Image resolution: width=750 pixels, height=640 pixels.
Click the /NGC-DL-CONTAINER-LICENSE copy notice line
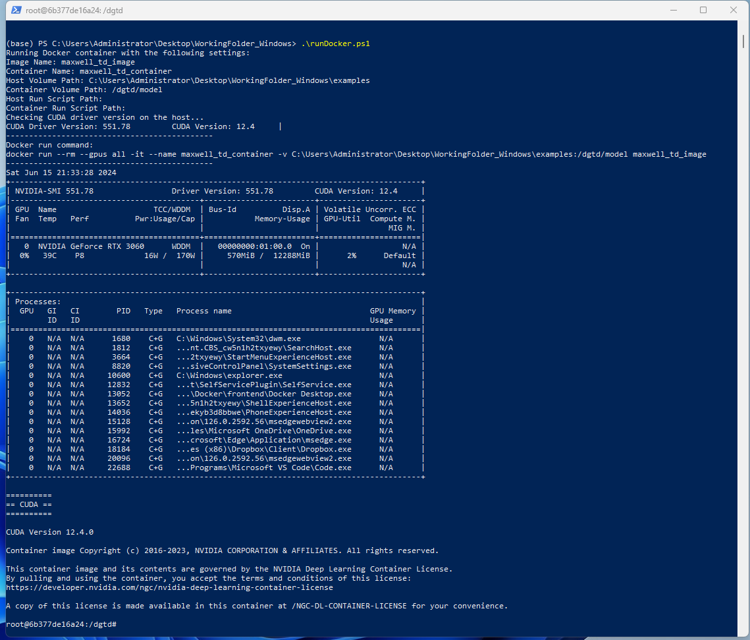257,606
